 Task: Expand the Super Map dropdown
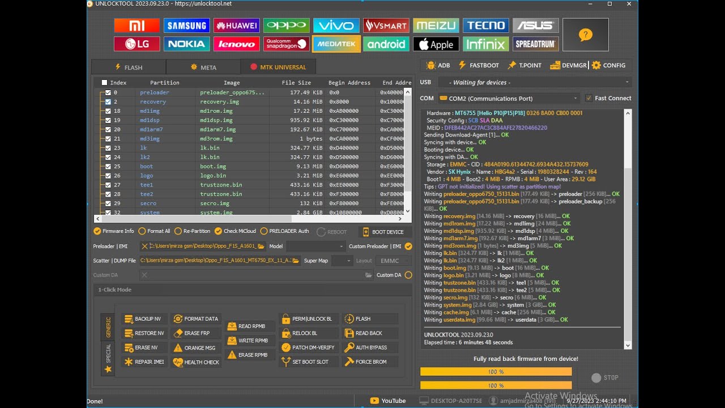tap(342, 261)
